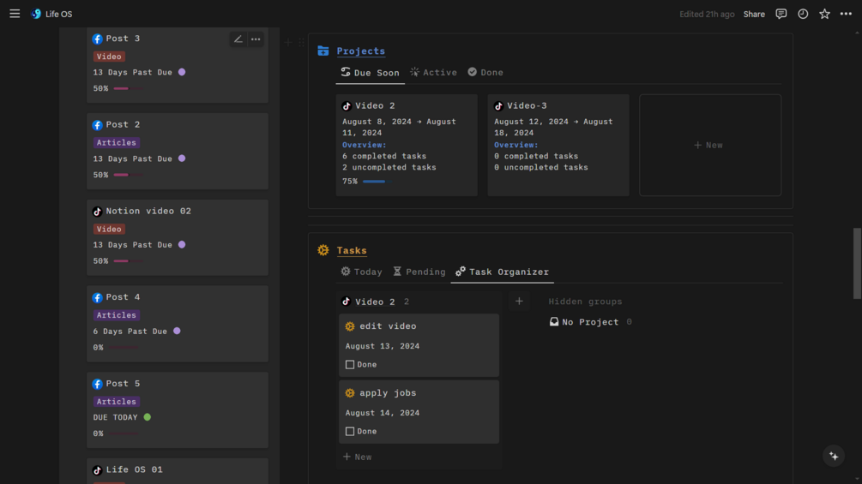Open the hamburger sidebar menu
Viewport: 862px width, 484px height.
click(x=15, y=14)
